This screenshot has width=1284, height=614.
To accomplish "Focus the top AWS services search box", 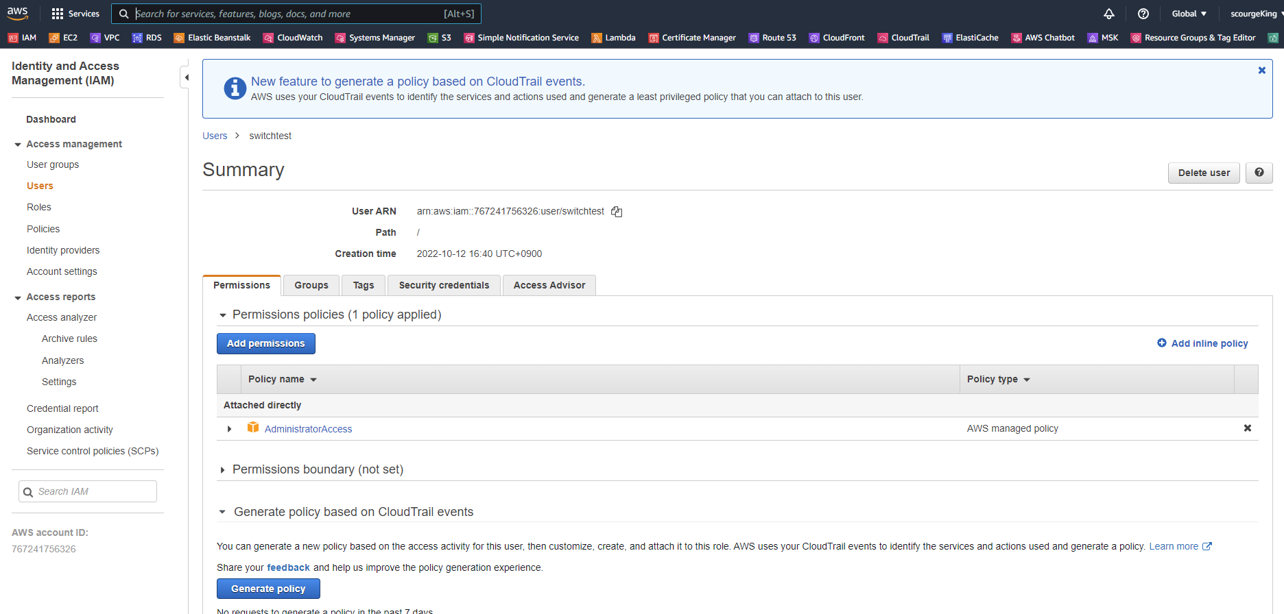I will click(x=296, y=14).
